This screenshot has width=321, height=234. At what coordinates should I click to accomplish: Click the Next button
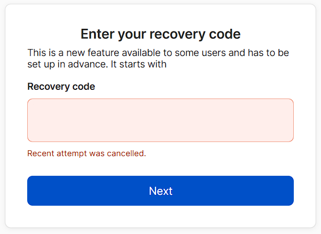(x=160, y=190)
